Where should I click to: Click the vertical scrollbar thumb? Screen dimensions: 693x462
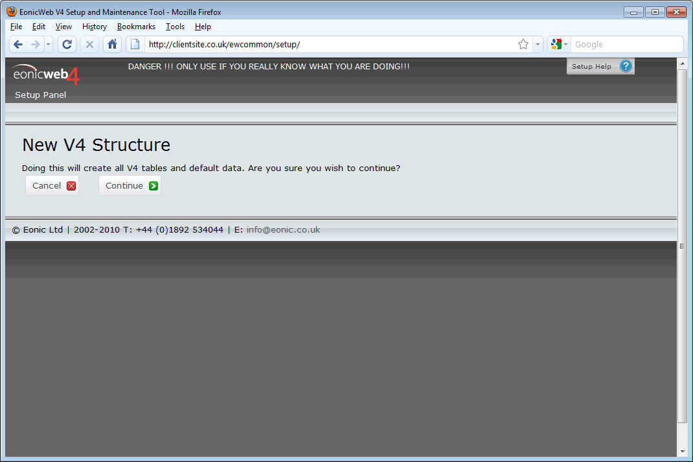683,246
